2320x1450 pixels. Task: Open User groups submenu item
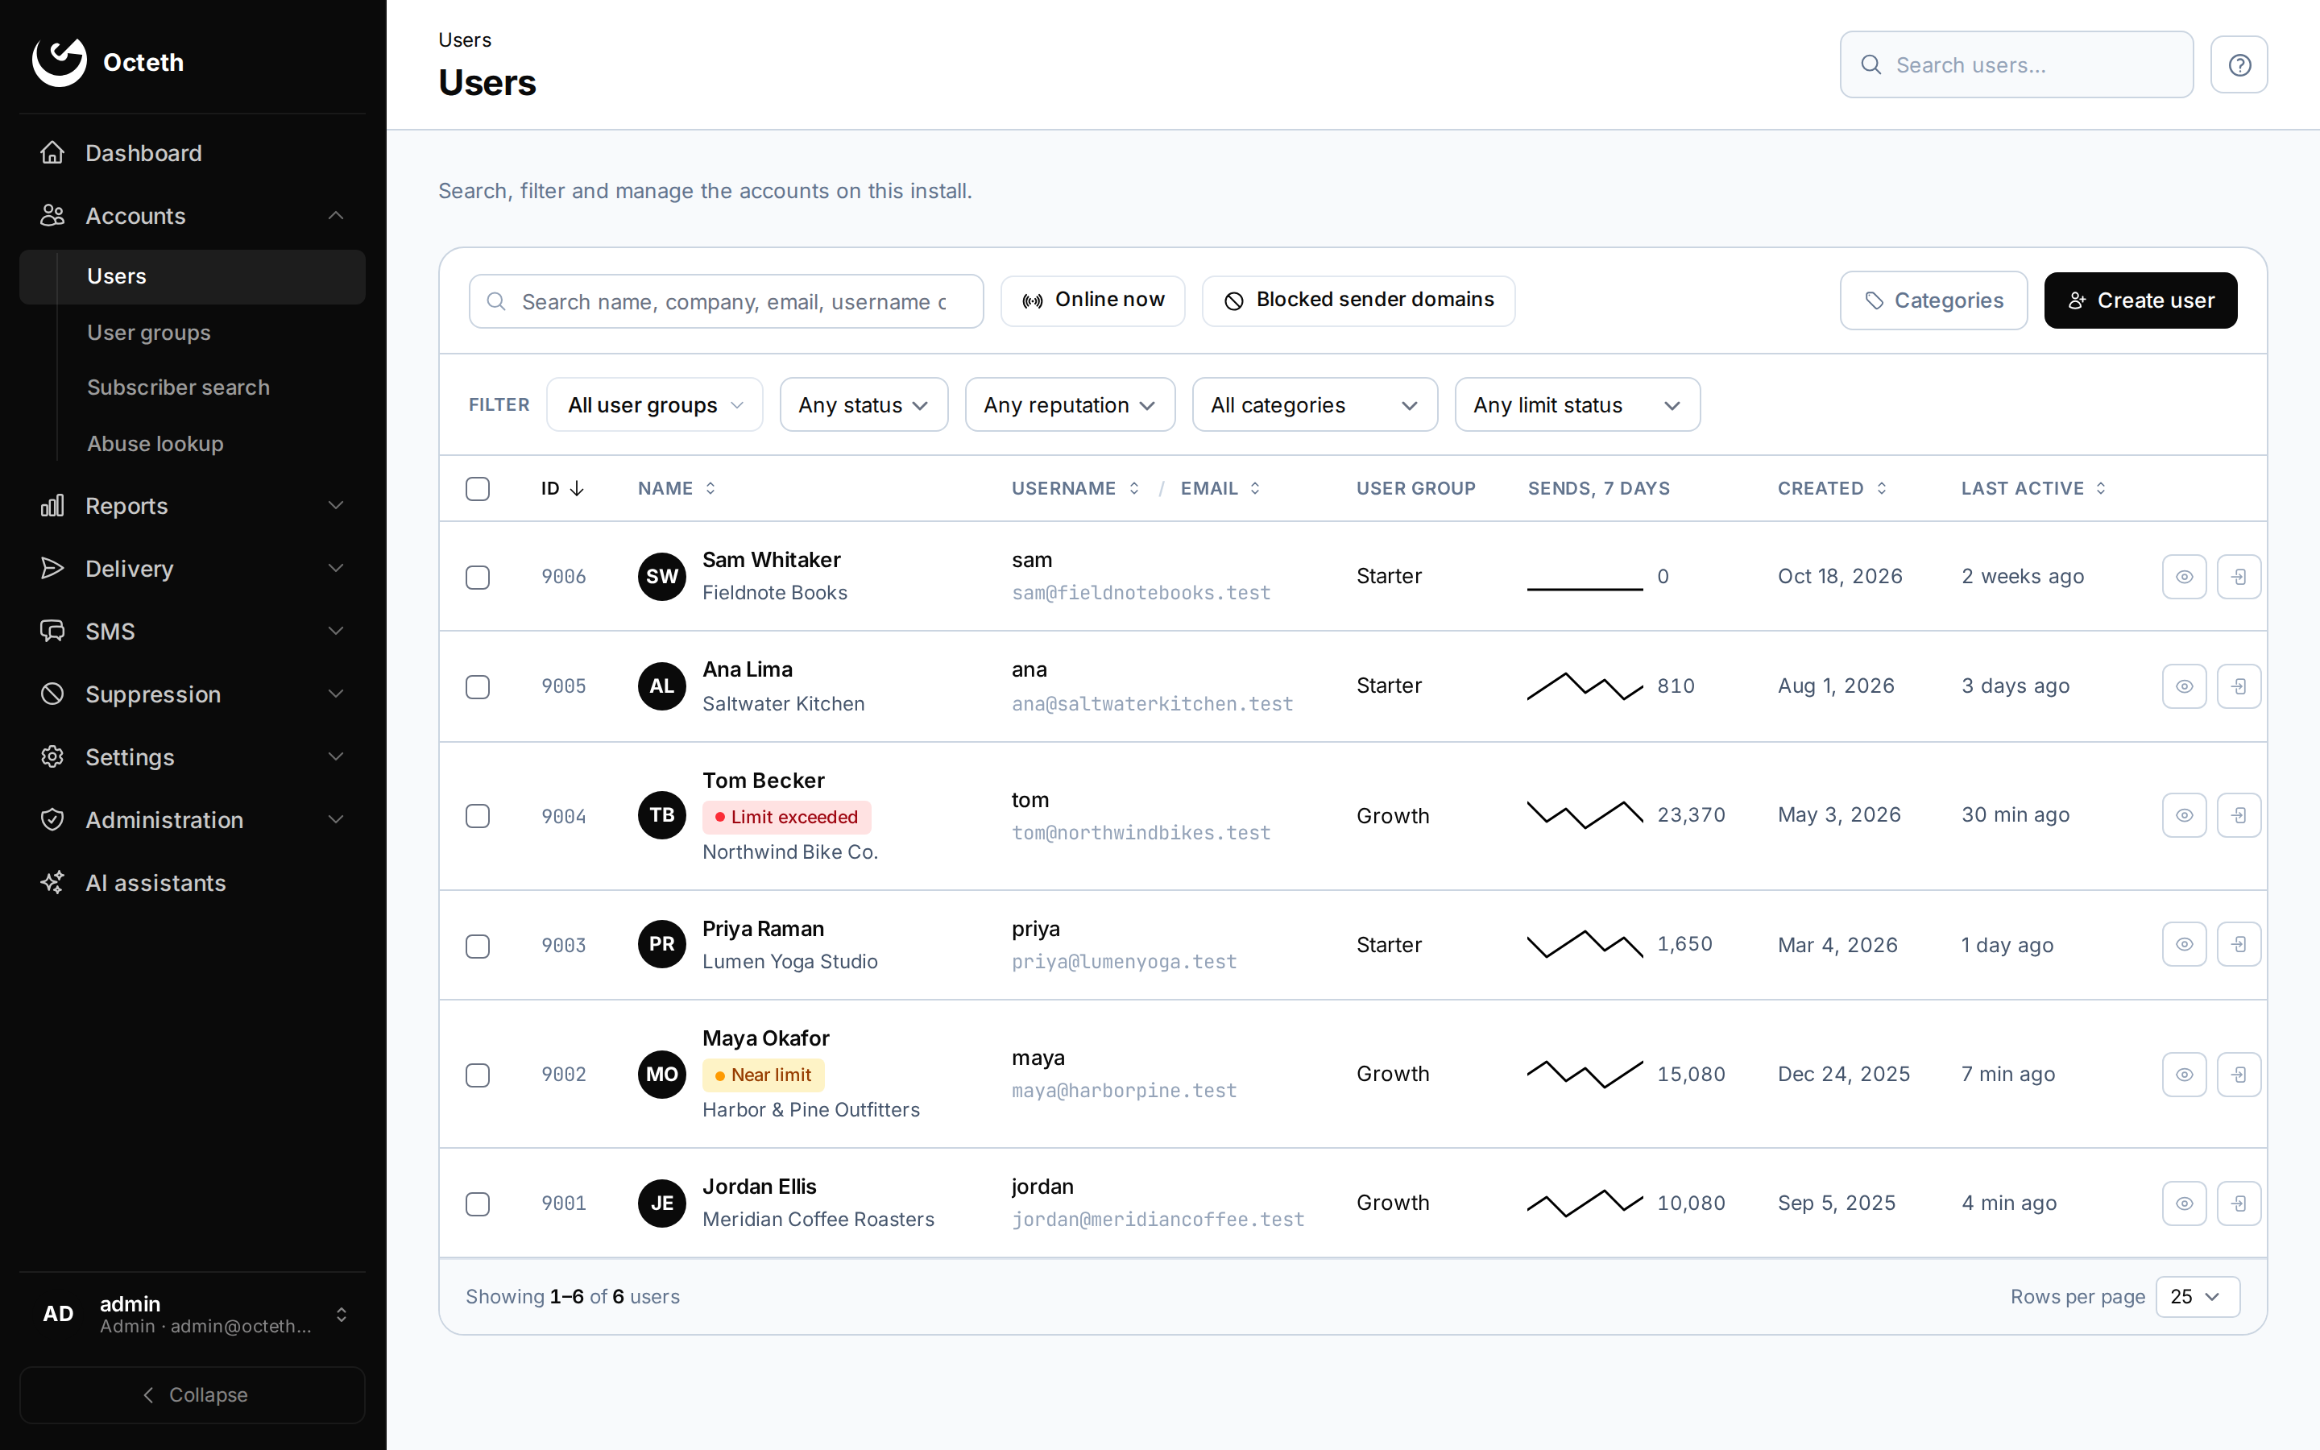(148, 332)
